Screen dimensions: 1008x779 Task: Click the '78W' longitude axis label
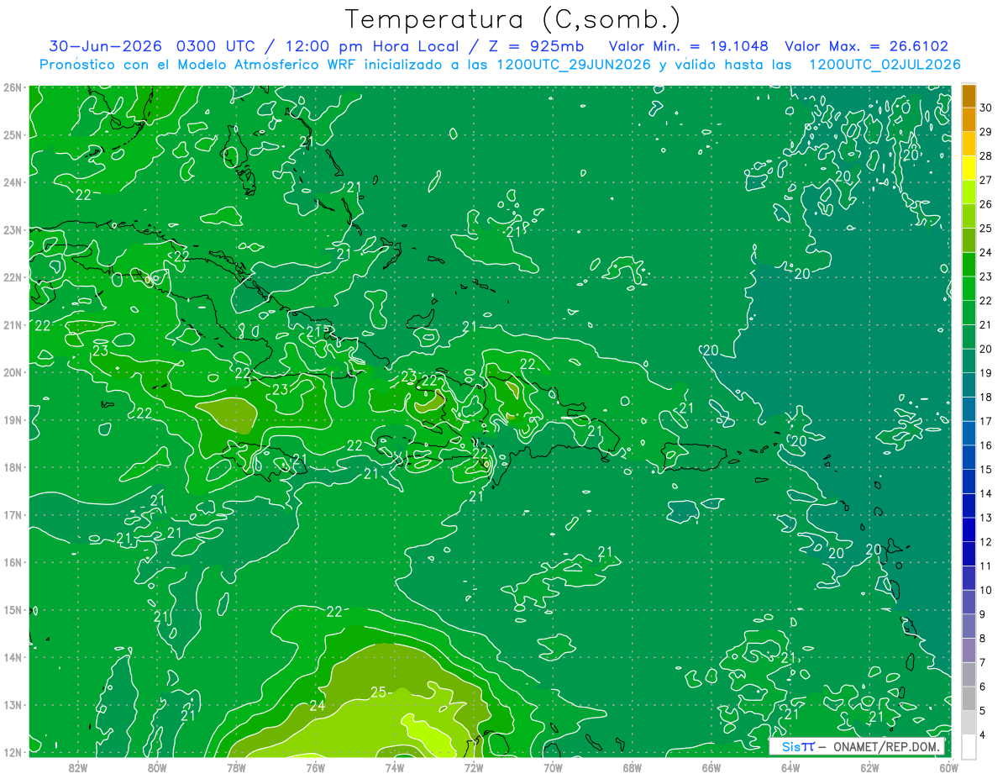click(236, 767)
